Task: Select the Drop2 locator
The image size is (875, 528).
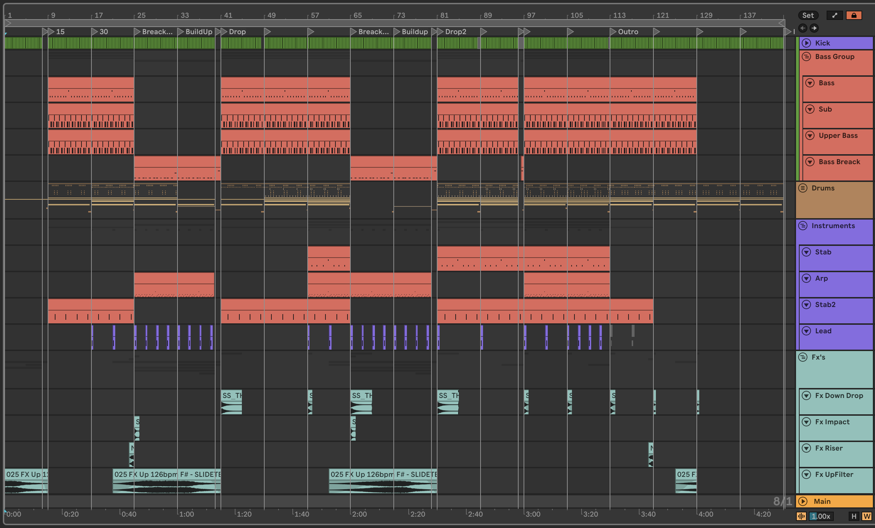Action: [452, 32]
